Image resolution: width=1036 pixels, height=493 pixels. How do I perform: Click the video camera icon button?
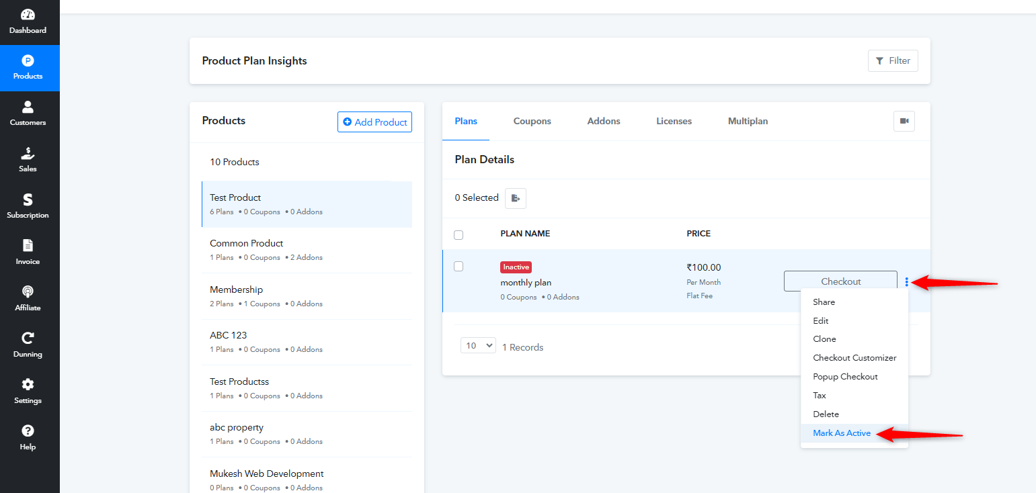pos(904,121)
